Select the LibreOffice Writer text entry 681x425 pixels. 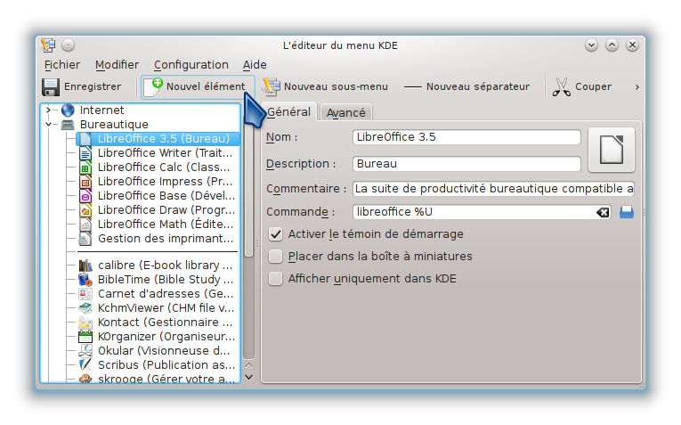coord(166,153)
